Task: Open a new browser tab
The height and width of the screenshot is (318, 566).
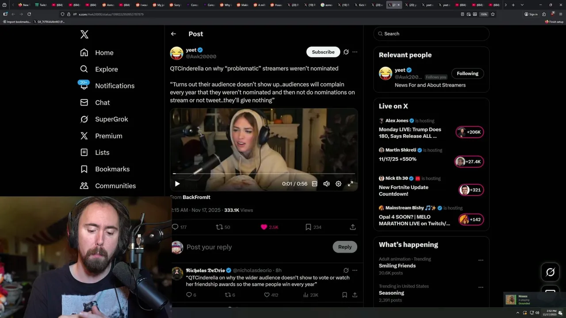Action: 513,5
